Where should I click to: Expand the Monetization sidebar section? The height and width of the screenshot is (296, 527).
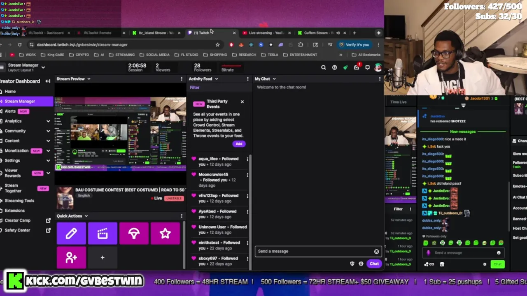(x=48, y=151)
